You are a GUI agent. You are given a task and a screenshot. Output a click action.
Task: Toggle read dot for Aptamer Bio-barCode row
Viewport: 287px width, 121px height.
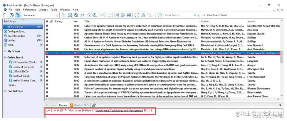click(47, 65)
